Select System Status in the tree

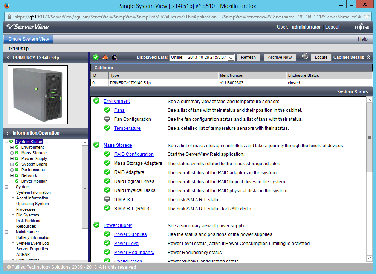[x=29, y=142]
